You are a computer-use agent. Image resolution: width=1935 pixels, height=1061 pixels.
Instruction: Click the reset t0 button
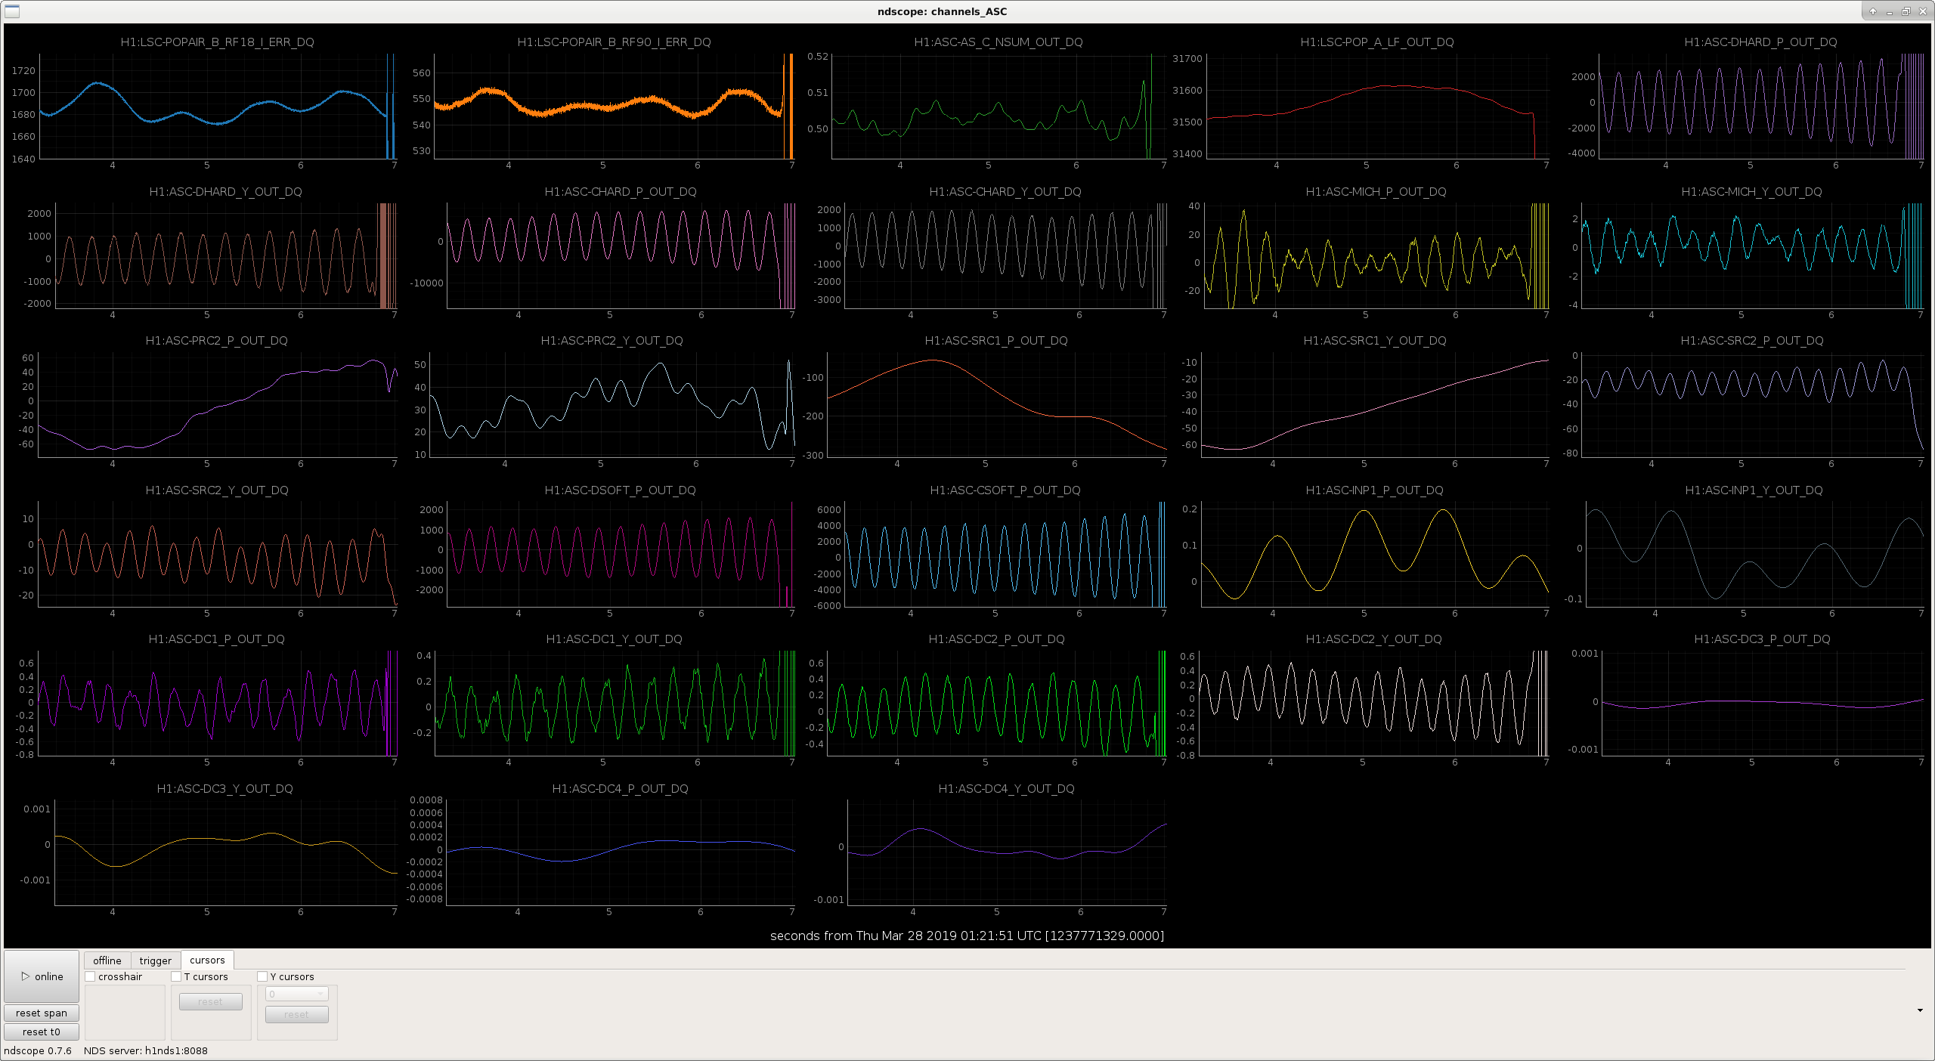pos(42,1032)
